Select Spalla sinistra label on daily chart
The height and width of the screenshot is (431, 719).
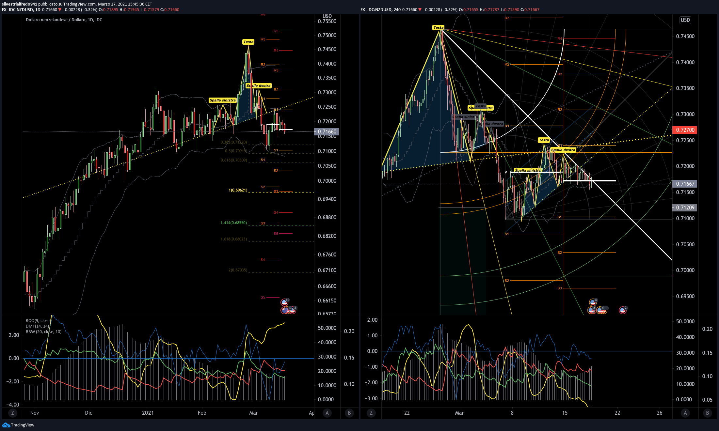point(222,100)
